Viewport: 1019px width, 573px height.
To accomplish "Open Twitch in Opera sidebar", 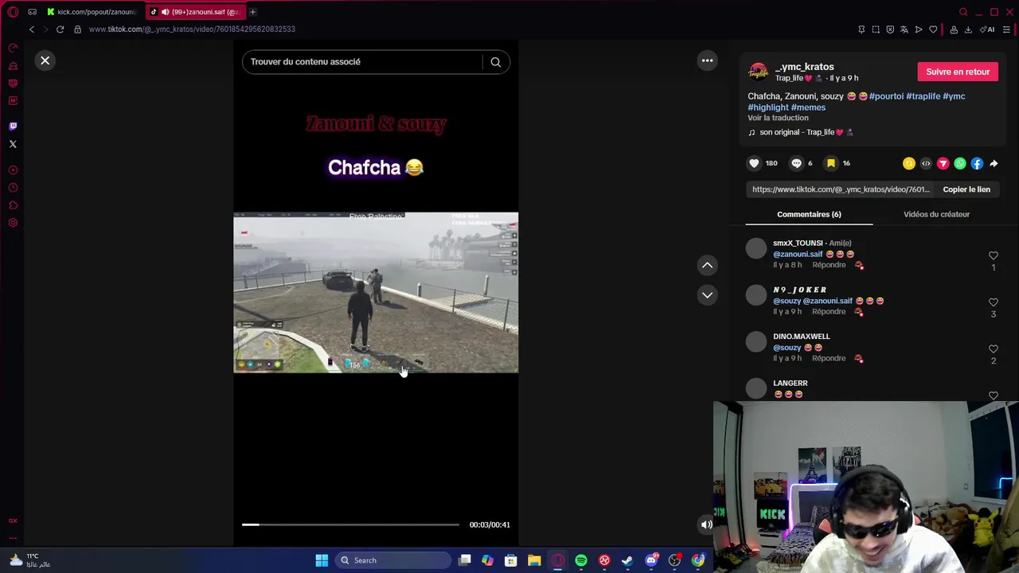I will coord(13,127).
